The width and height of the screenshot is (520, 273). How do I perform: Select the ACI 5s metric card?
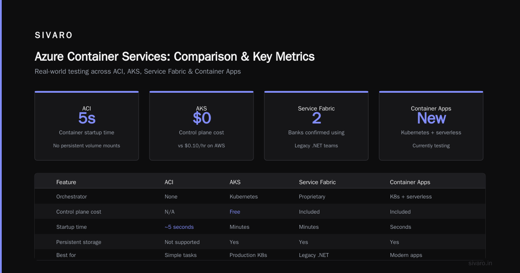pos(87,126)
